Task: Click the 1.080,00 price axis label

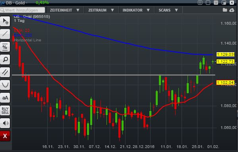Action: 228,105
